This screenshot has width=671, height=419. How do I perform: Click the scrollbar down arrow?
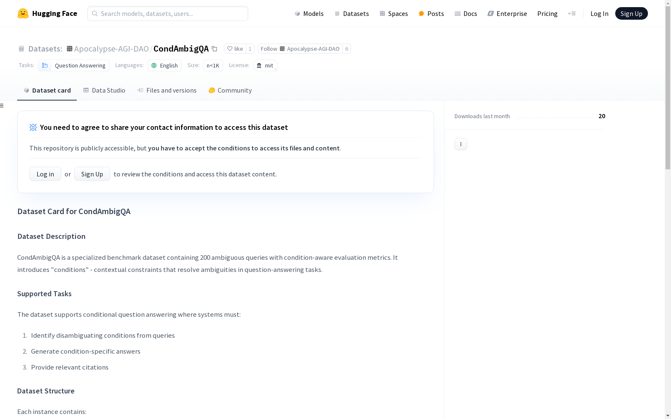click(x=668, y=416)
